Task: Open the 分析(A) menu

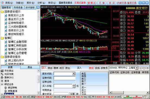Action: click(x=41, y=3)
